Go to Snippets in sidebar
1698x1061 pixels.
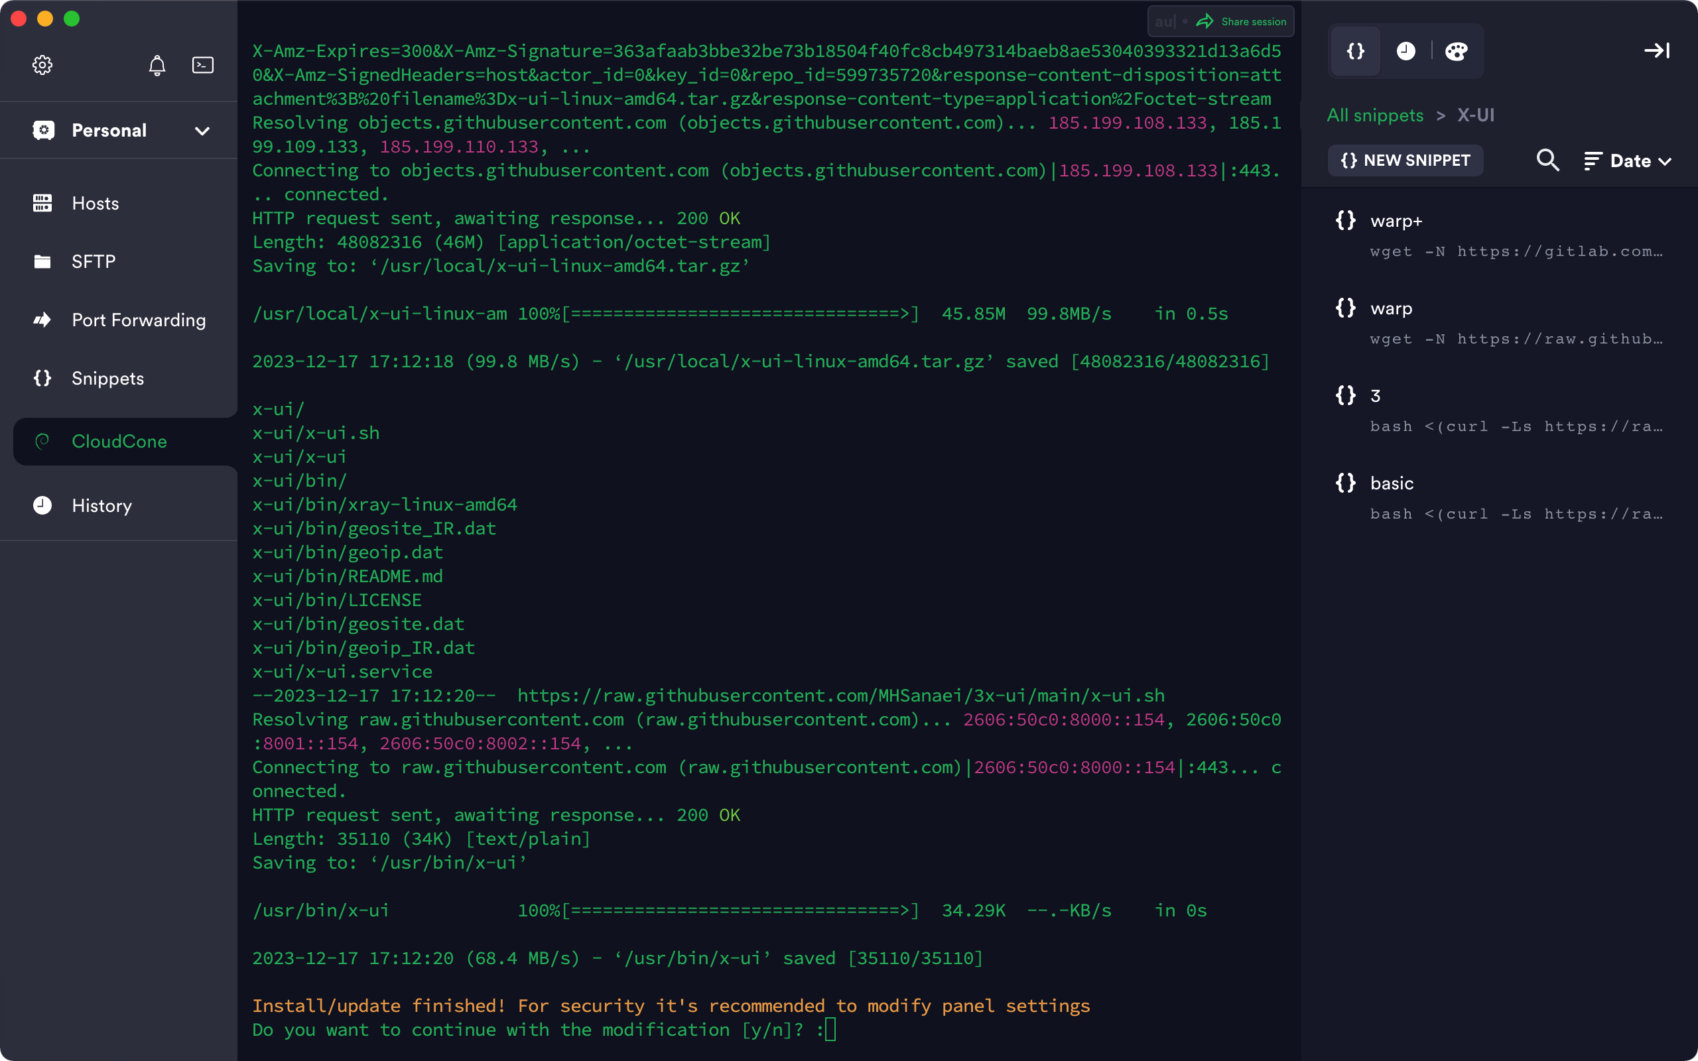119,378
